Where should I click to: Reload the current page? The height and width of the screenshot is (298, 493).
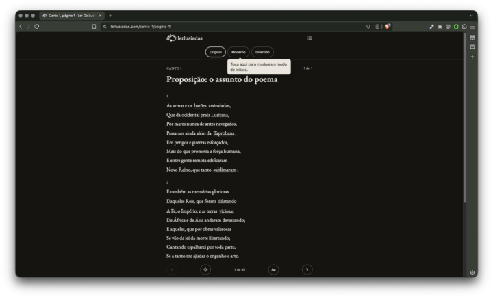[x=37, y=27]
